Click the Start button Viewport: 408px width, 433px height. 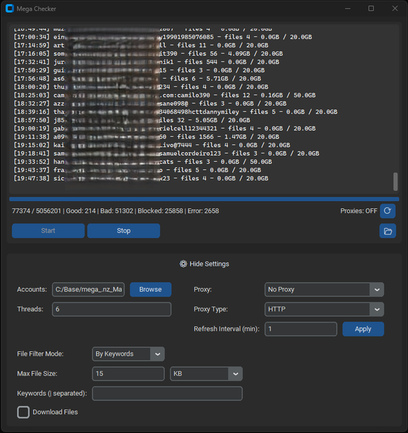tap(48, 231)
